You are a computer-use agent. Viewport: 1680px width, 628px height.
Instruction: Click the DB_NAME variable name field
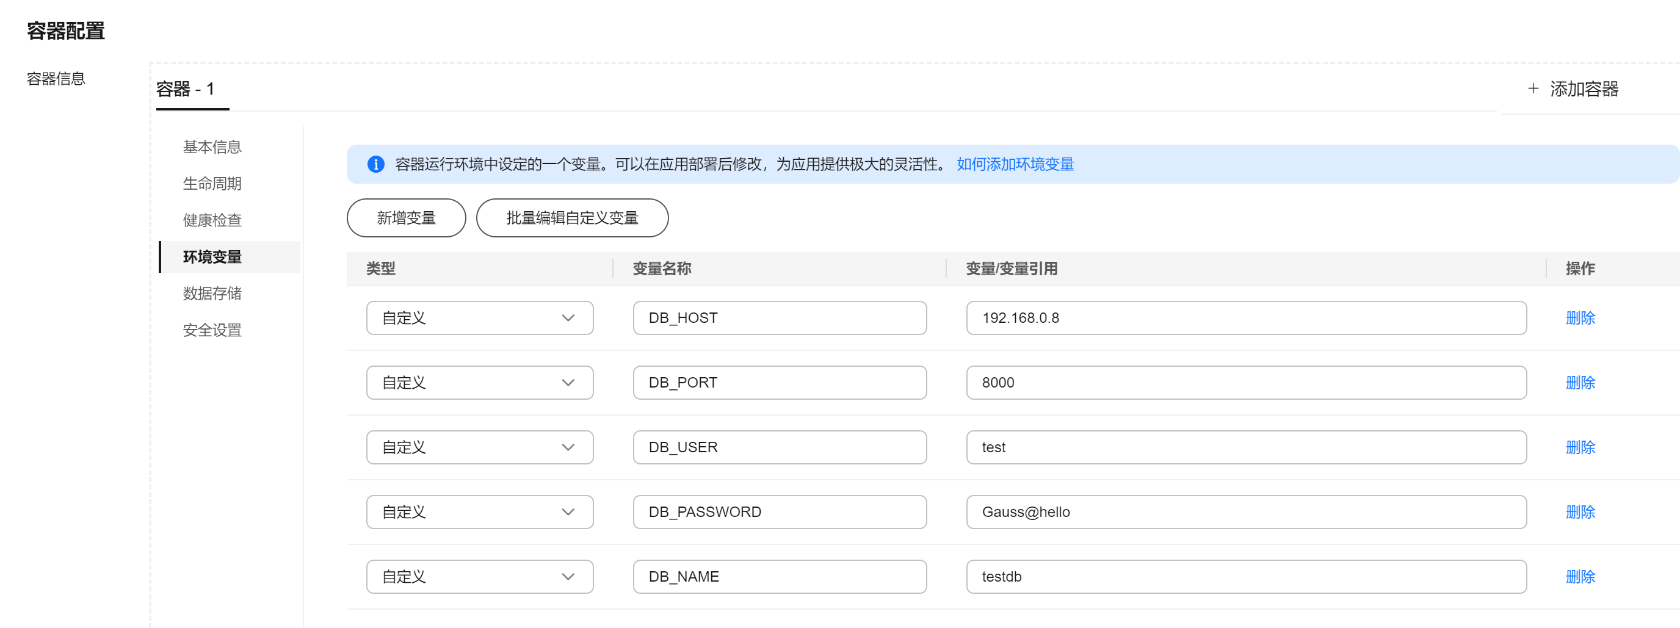tap(780, 577)
